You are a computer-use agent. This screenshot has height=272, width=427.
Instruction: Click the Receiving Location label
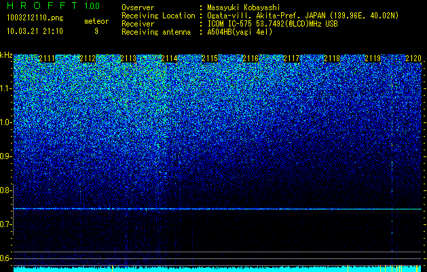click(x=158, y=16)
